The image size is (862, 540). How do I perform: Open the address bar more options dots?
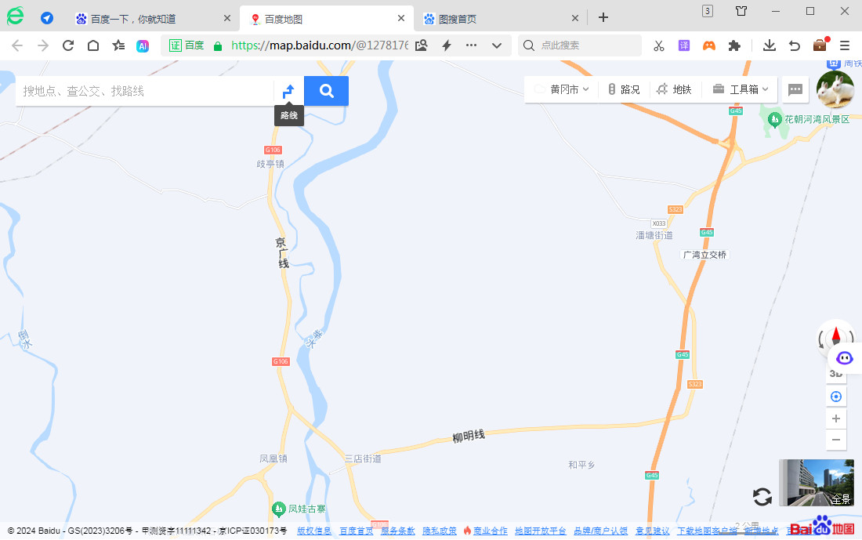[471, 45]
